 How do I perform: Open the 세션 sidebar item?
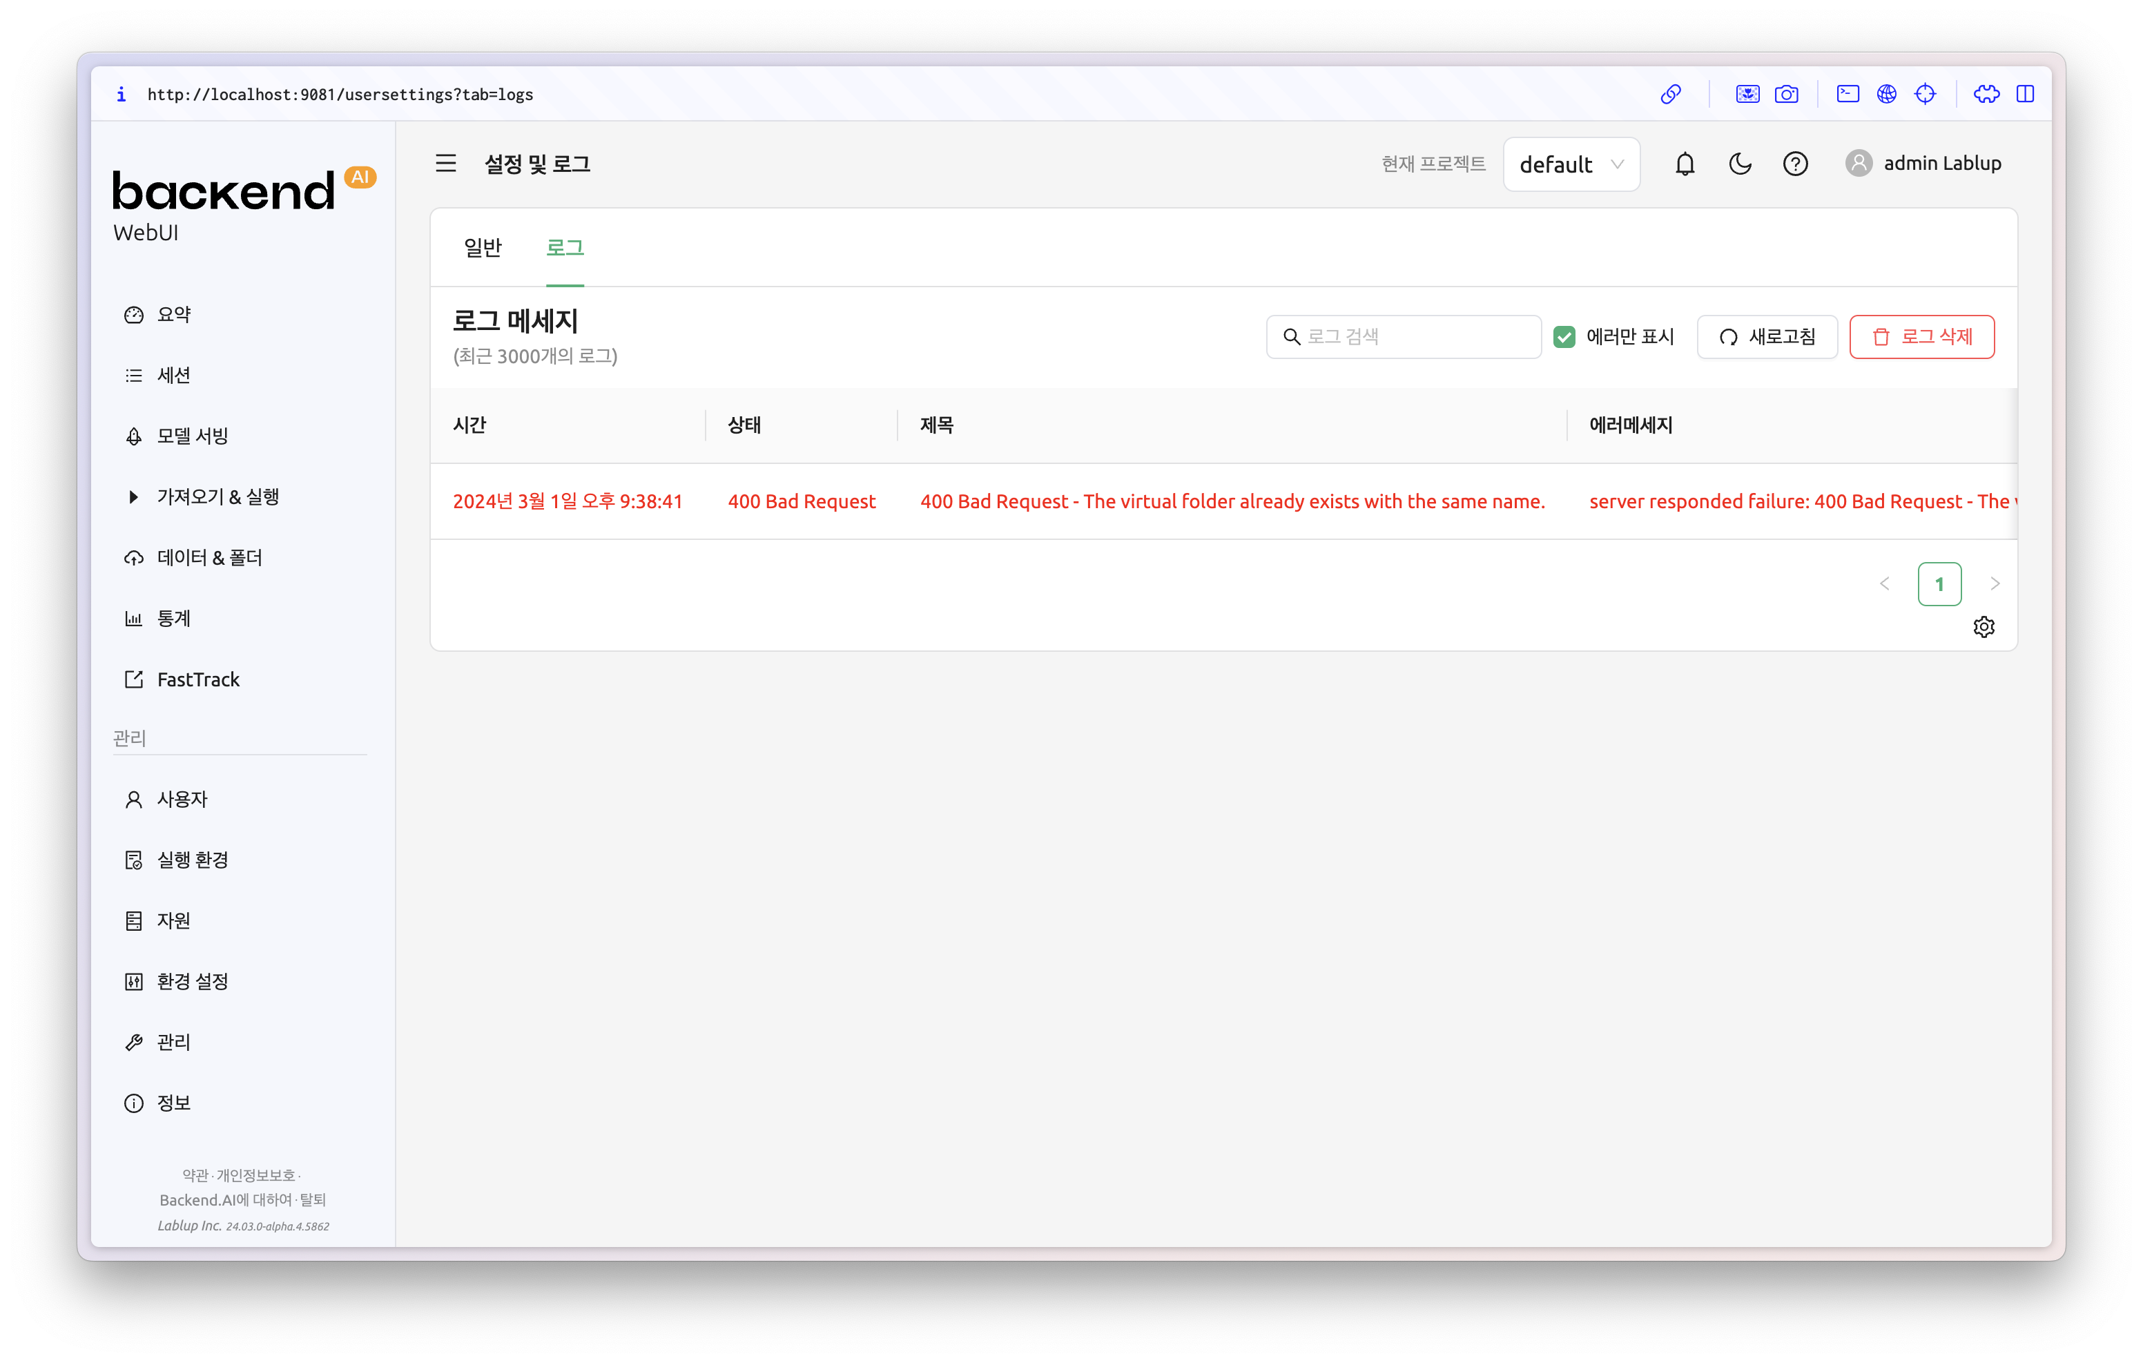173,376
